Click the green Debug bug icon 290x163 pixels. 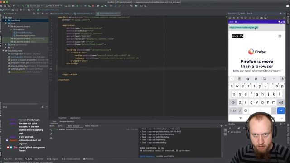point(77,6)
